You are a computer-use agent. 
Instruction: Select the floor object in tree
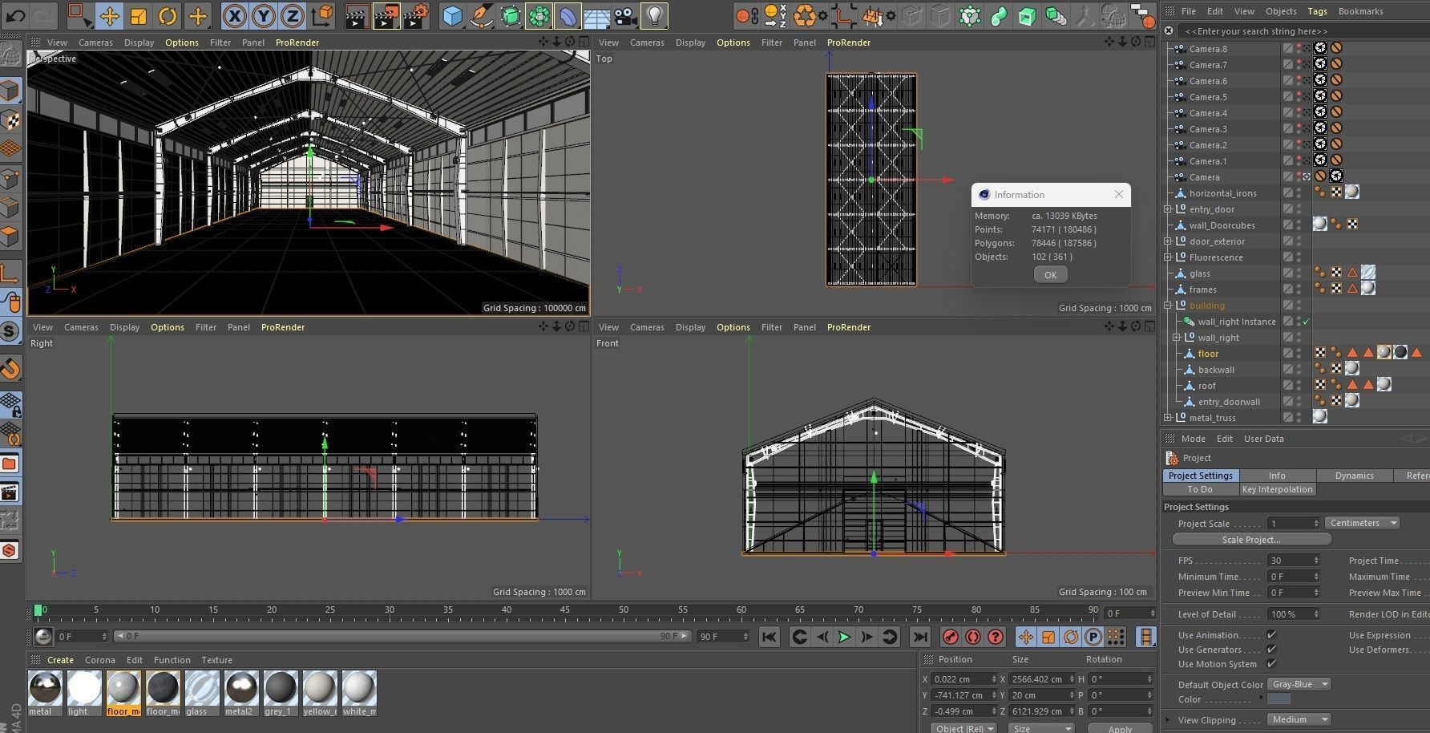(1208, 354)
